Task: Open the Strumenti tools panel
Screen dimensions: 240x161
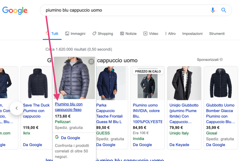Action: pos(217,34)
